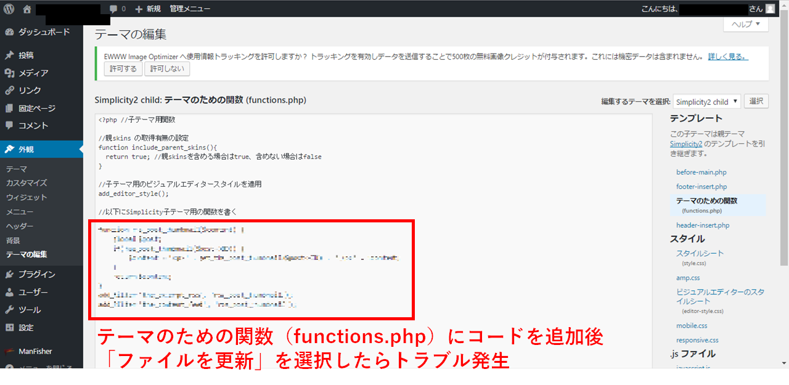
Task: Click 許可しない button in EWWW notice
Action: click(167, 69)
